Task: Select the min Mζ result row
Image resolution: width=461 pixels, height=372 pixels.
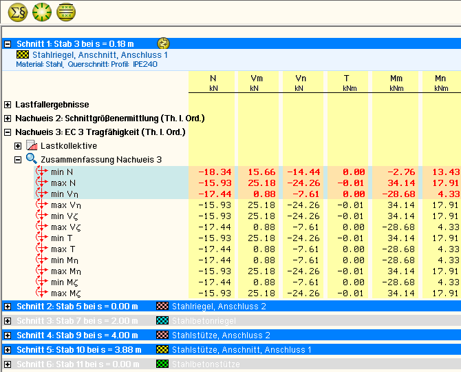Action: click(67, 282)
